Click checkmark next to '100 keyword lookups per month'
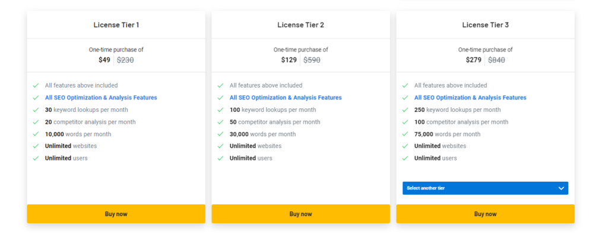This screenshot has width=608, height=238. 220,110
